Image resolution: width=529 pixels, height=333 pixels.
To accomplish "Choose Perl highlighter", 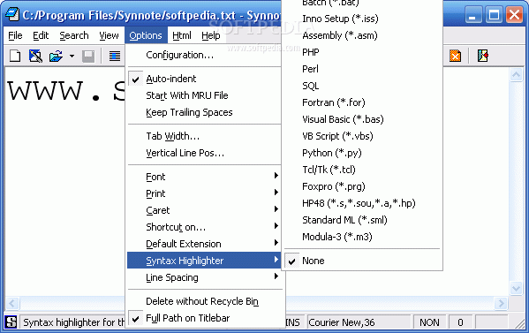I will tap(362, 69).
